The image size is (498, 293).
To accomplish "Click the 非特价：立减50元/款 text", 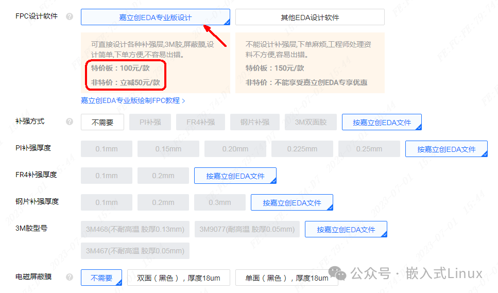I will click(x=126, y=82).
